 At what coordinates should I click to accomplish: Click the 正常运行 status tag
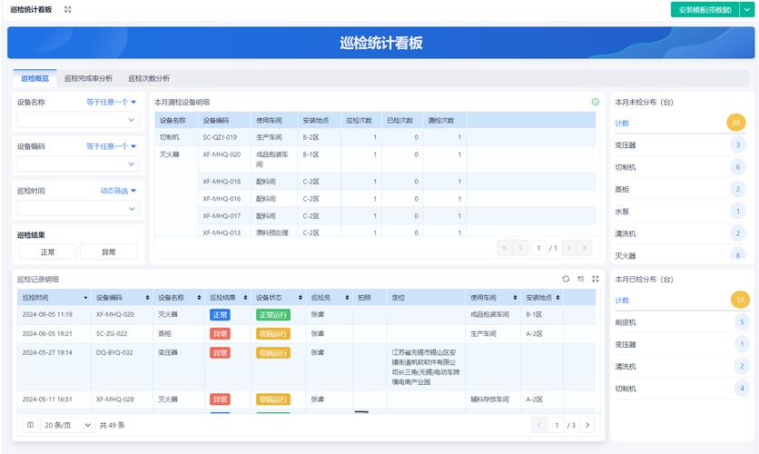coord(273,315)
